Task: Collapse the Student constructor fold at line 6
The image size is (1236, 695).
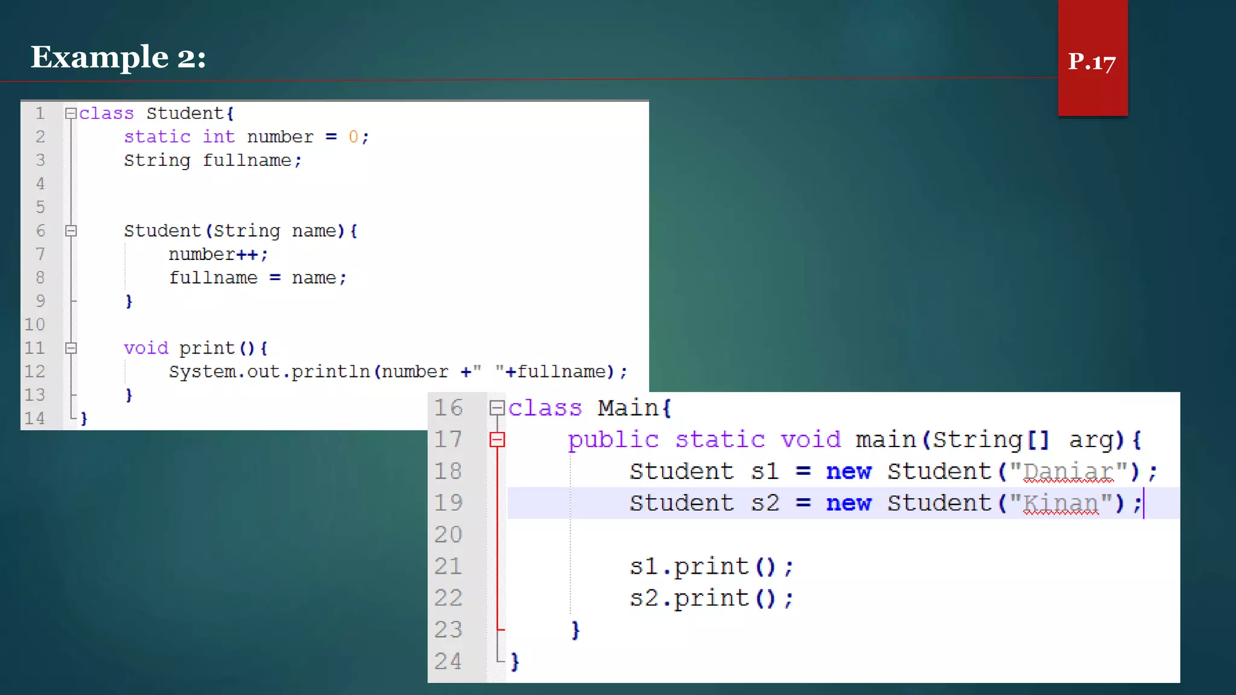Action: coord(71,230)
